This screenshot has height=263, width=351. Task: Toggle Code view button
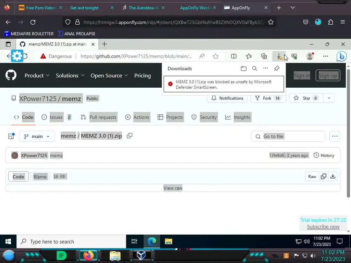[x=19, y=176]
